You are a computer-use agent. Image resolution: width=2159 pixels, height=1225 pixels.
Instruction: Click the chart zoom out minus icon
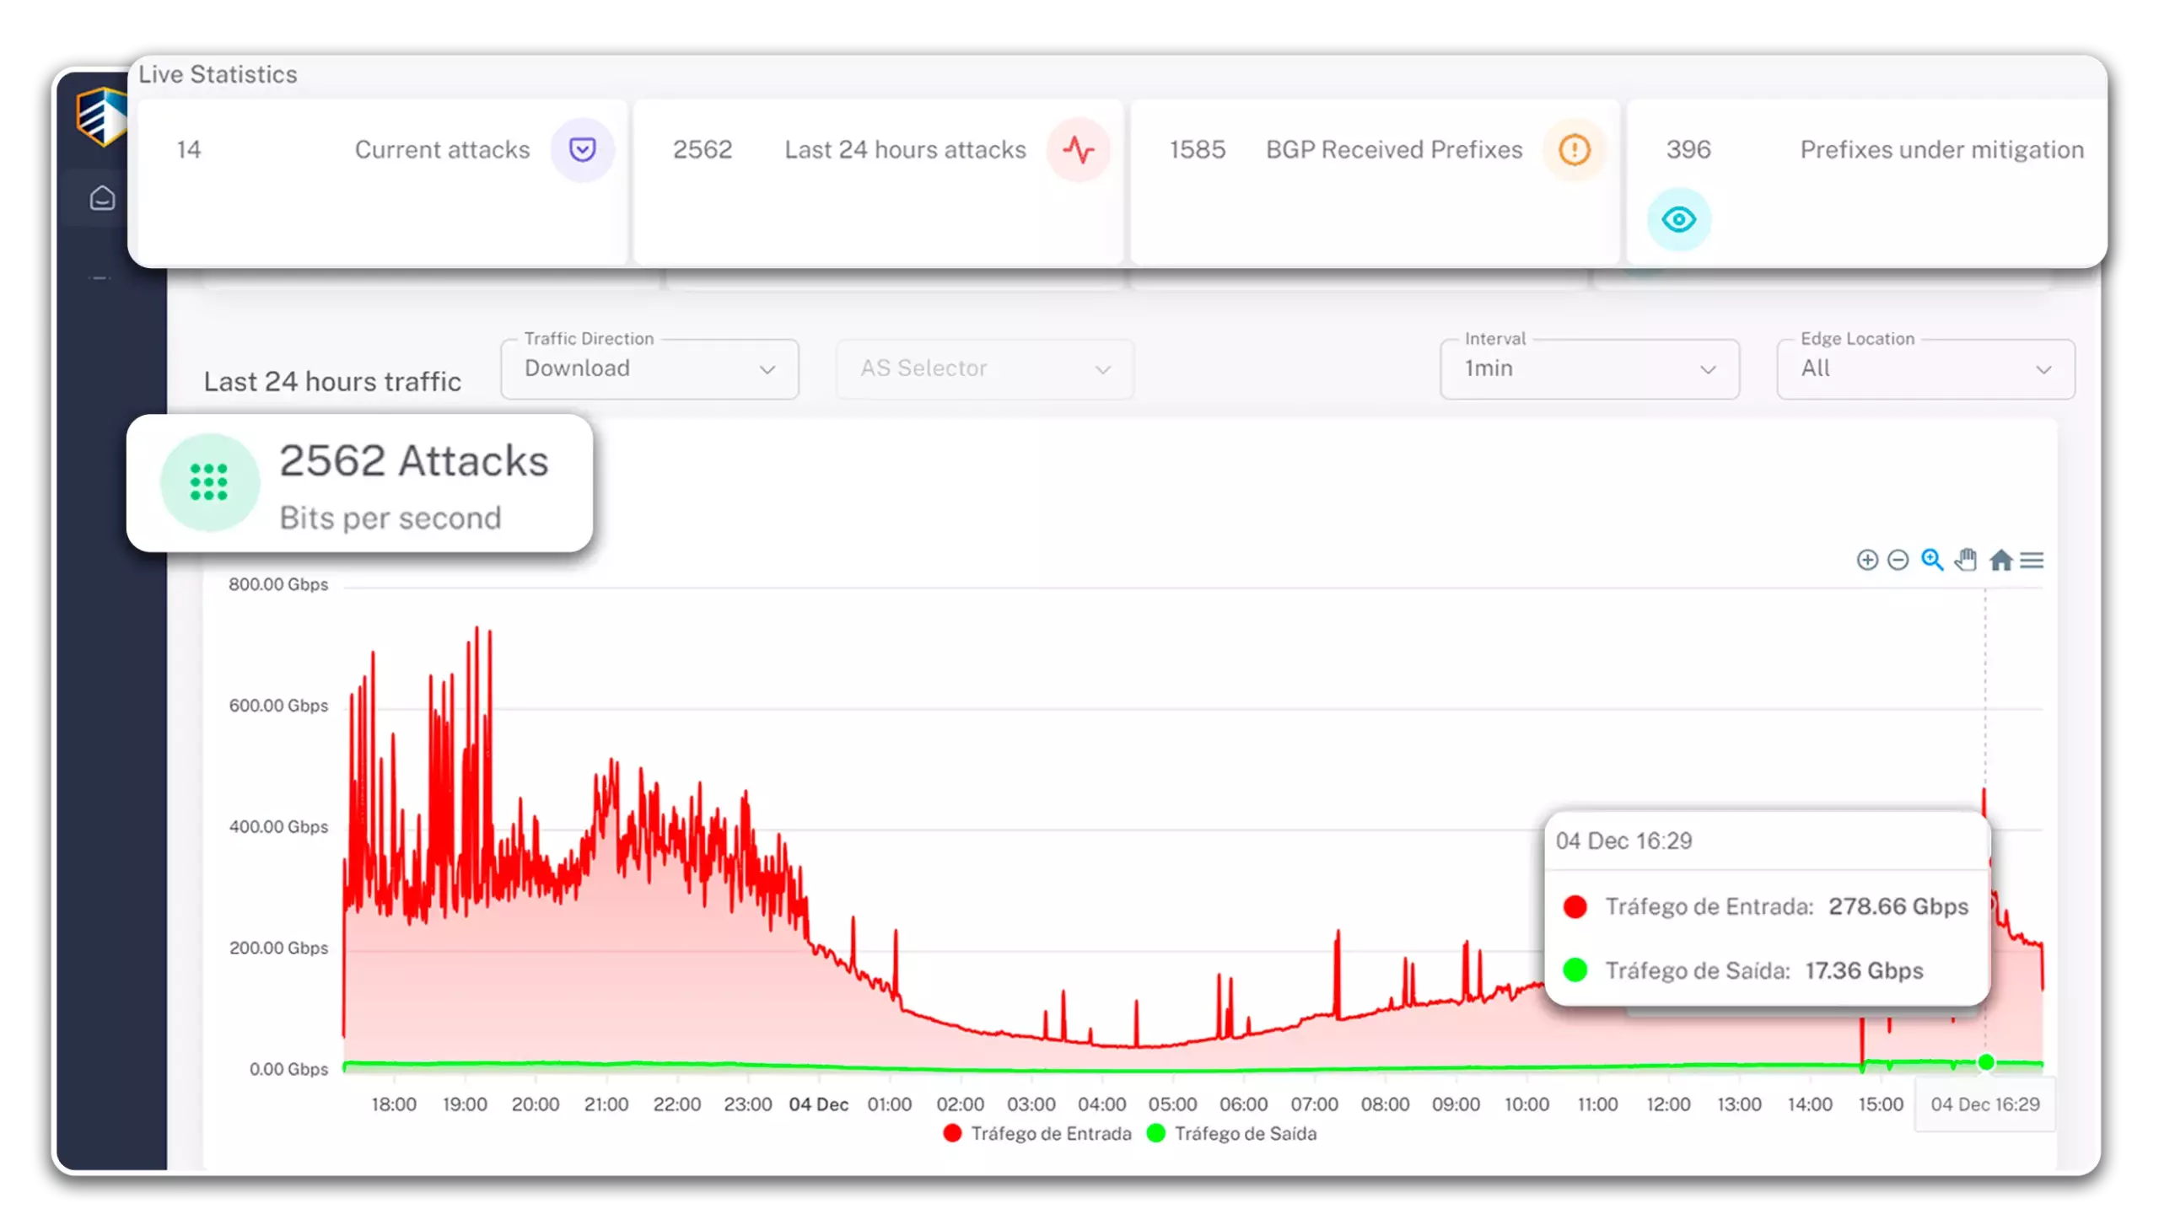[x=1898, y=561]
